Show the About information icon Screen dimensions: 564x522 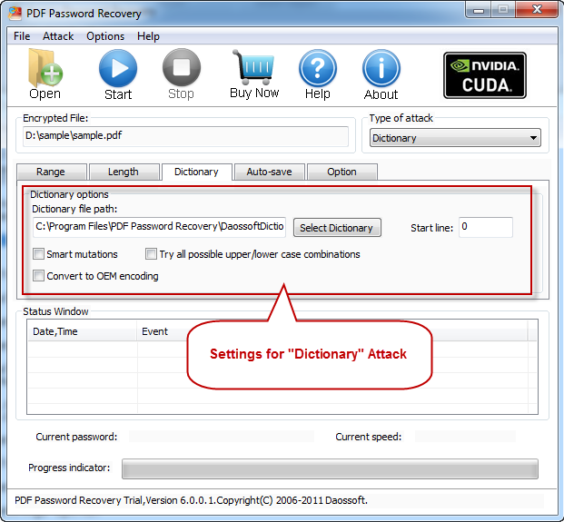[381, 74]
